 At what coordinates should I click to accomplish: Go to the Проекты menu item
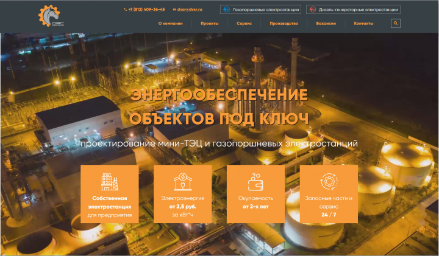[x=209, y=24]
